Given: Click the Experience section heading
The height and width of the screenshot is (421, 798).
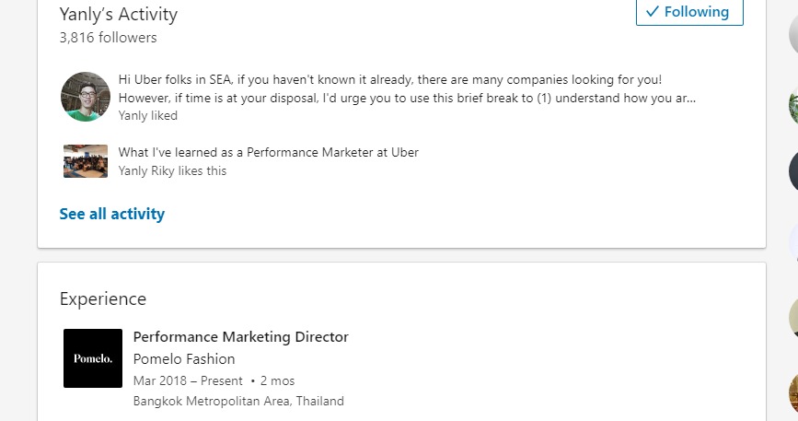Looking at the screenshot, I should pyautogui.click(x=103, y=298).
